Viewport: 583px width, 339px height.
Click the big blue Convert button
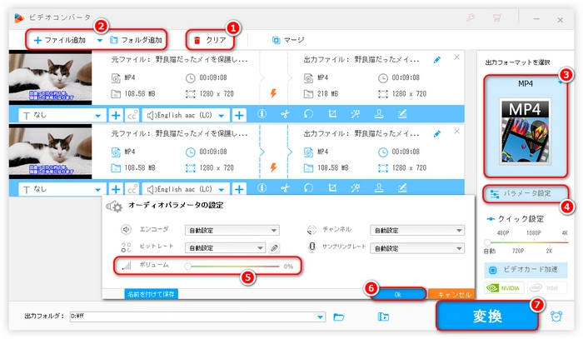[x=483, y=317]
